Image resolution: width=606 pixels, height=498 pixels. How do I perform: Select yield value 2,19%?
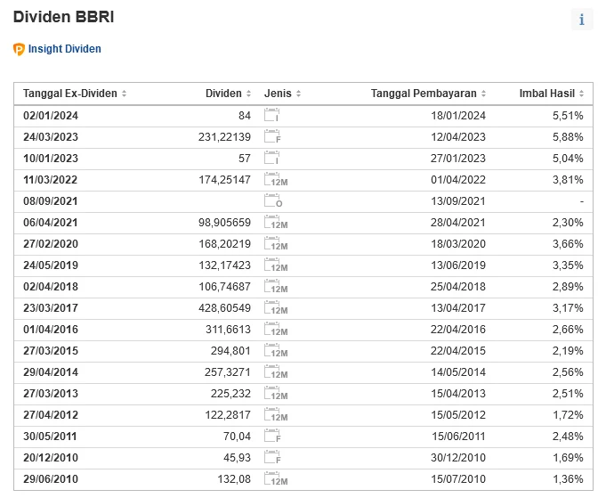[x=568, y=351]
